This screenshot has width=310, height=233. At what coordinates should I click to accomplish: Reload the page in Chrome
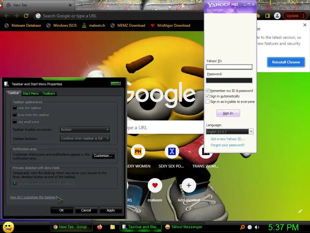(26, 16)
